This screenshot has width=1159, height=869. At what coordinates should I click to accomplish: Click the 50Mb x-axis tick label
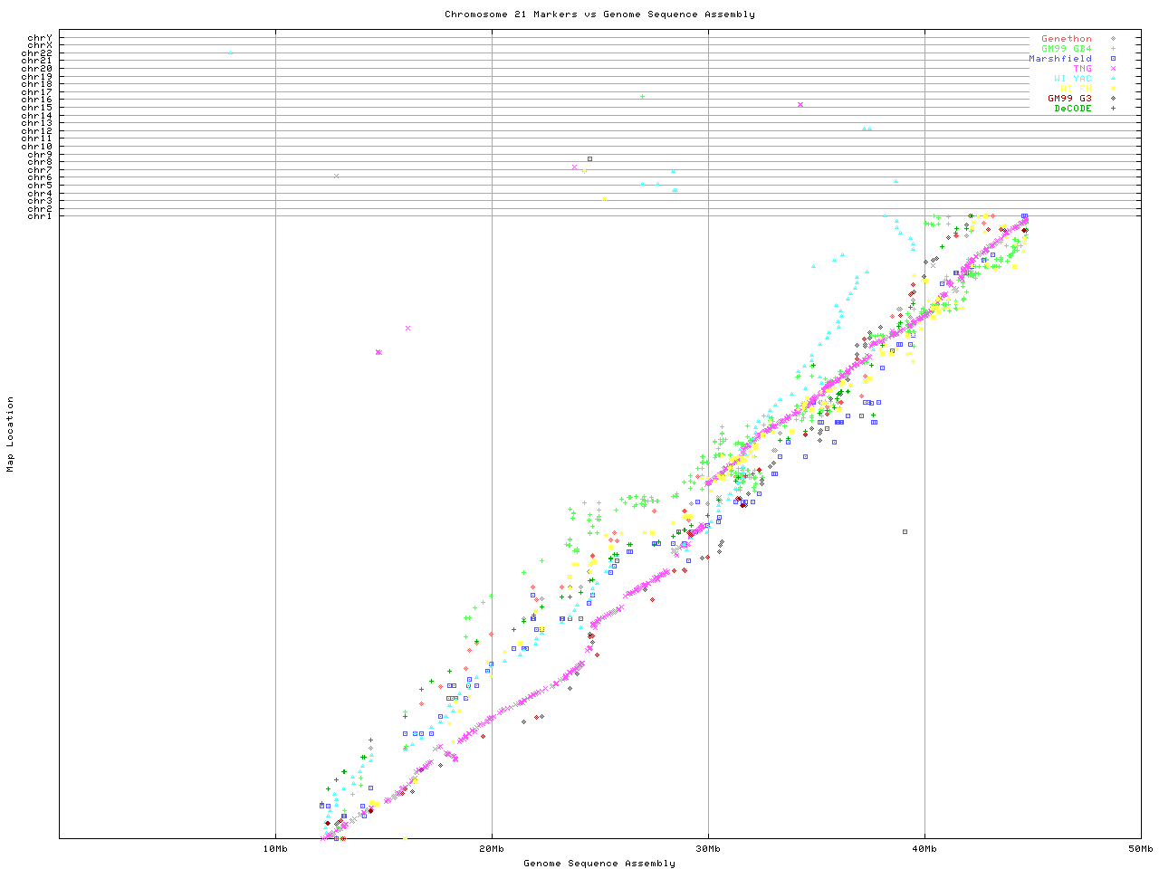(1140, 849)
